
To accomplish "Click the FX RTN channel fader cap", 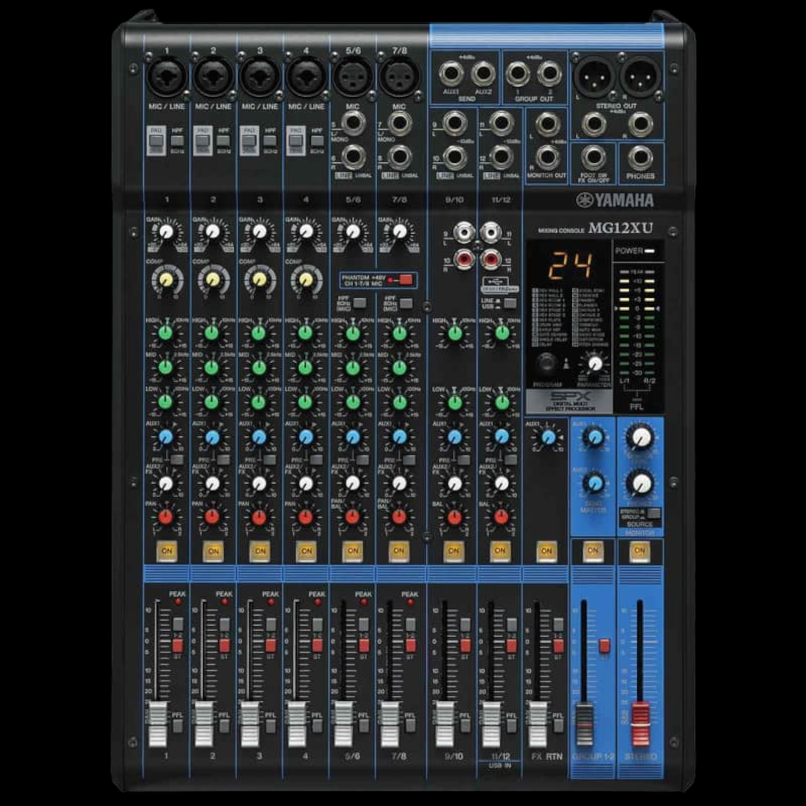I will [538, 723].
